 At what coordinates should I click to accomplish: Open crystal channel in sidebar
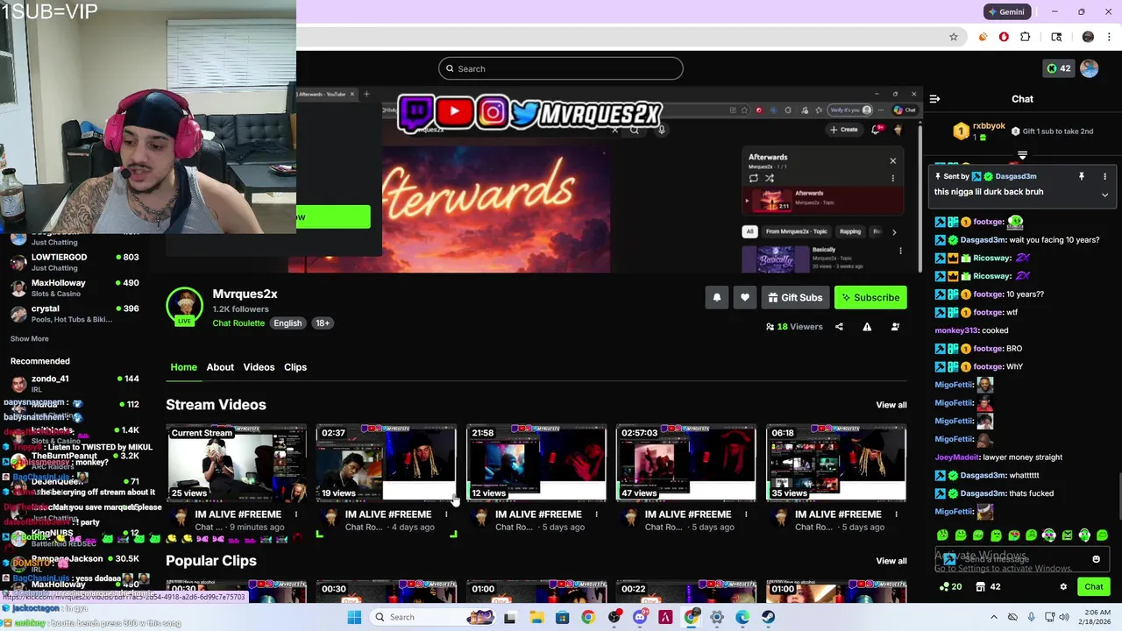(x=75, y=314)
